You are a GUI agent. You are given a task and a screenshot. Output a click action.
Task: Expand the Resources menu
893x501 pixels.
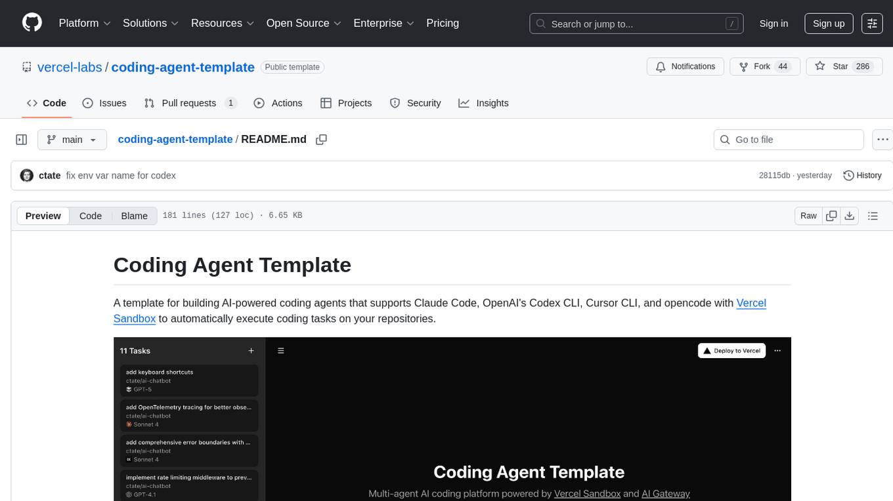coord(223,23)
